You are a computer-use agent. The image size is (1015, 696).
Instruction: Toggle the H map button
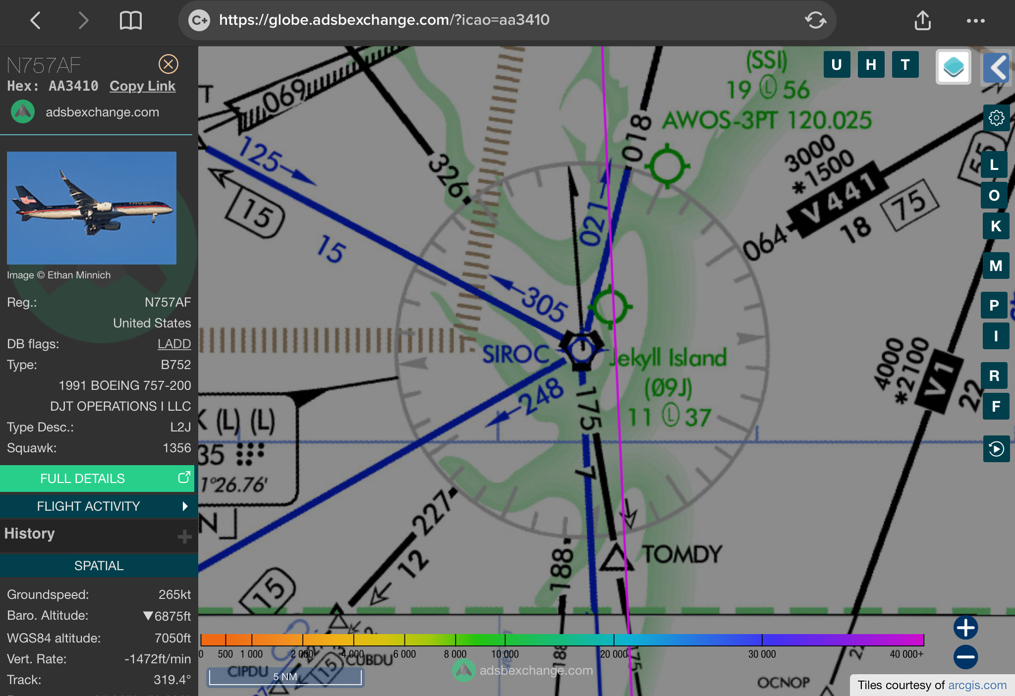tap(871, 64)
